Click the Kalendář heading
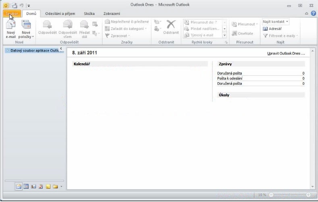 coord(82,64)
